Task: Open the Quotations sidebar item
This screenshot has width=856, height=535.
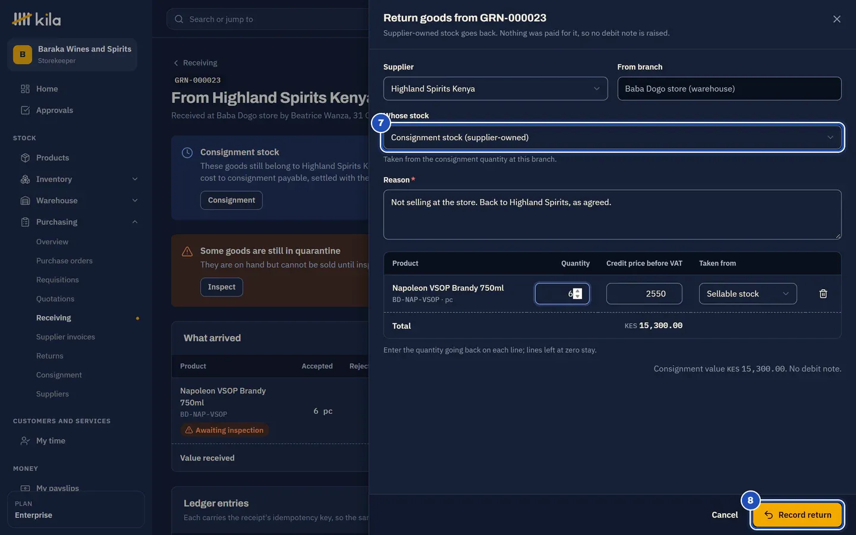Action: click(x=55, y=299)
